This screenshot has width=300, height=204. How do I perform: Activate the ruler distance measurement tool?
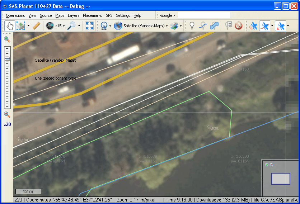(36, 26)
